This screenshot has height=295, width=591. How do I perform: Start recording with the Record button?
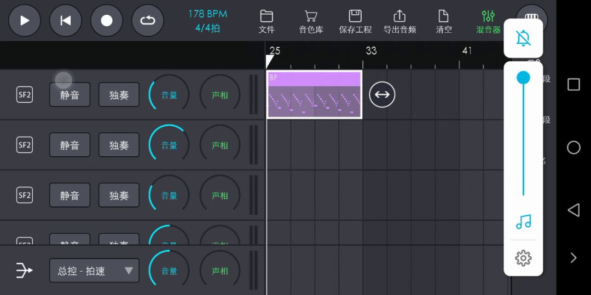pyautogui.click(x=107, y=21)
